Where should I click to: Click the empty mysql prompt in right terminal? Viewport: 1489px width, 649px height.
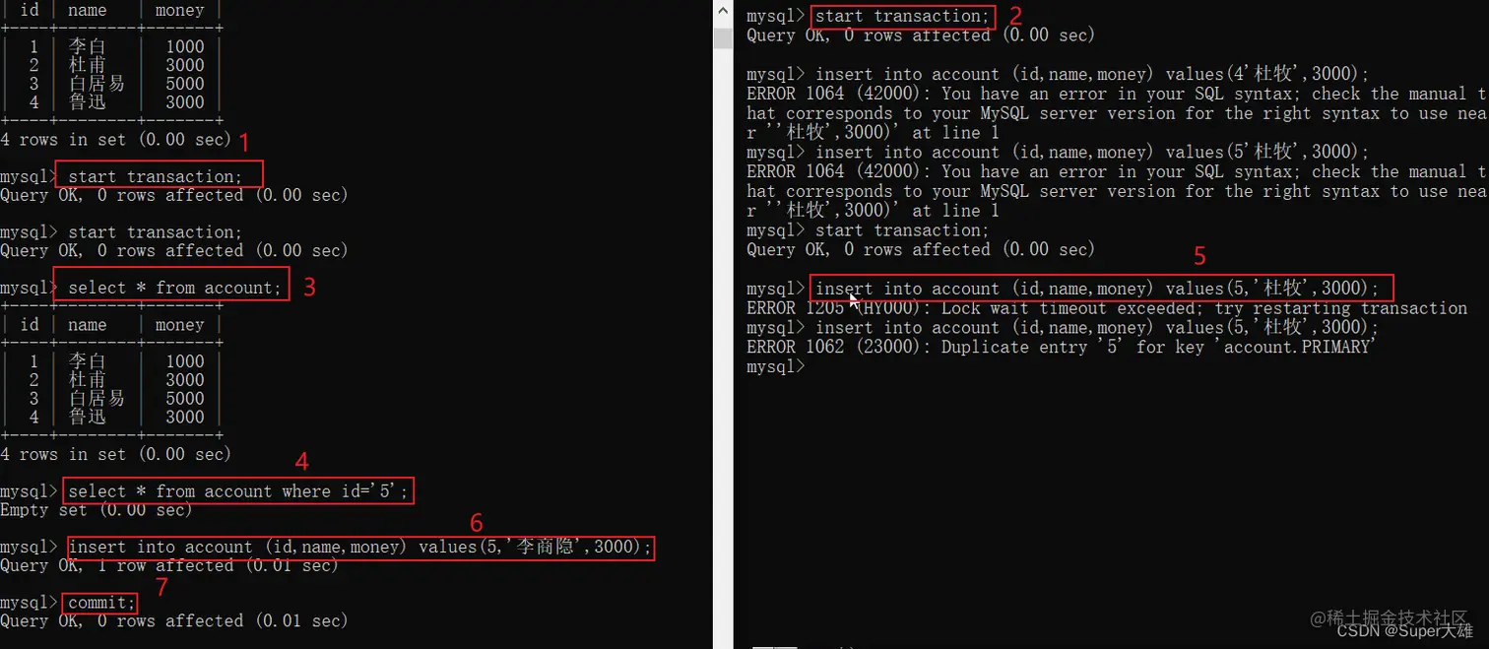point(776,366)
